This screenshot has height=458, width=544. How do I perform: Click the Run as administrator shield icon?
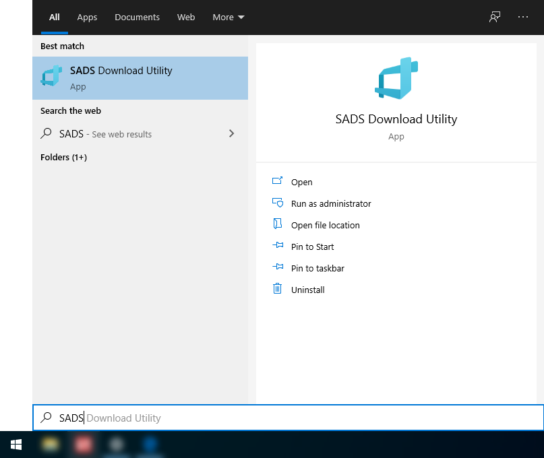click(277, 203)
